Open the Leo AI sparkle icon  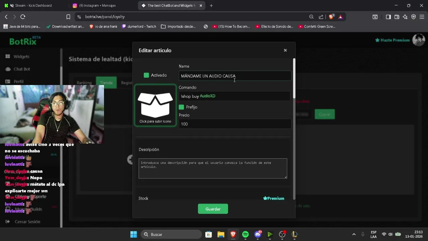point(405,17)
